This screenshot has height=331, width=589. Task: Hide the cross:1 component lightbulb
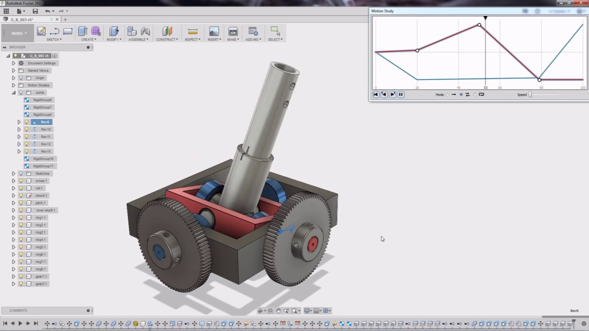(x=21, y=181)
